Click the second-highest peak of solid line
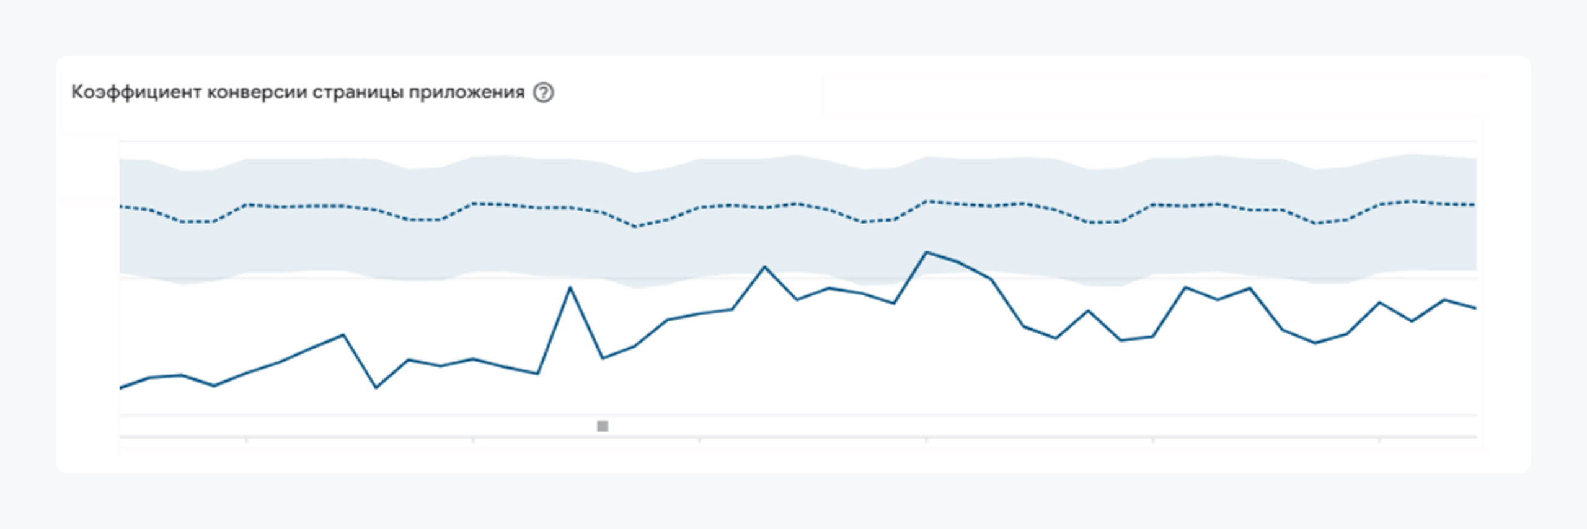Screen dimensions: 1587x529 pos(764,267)
